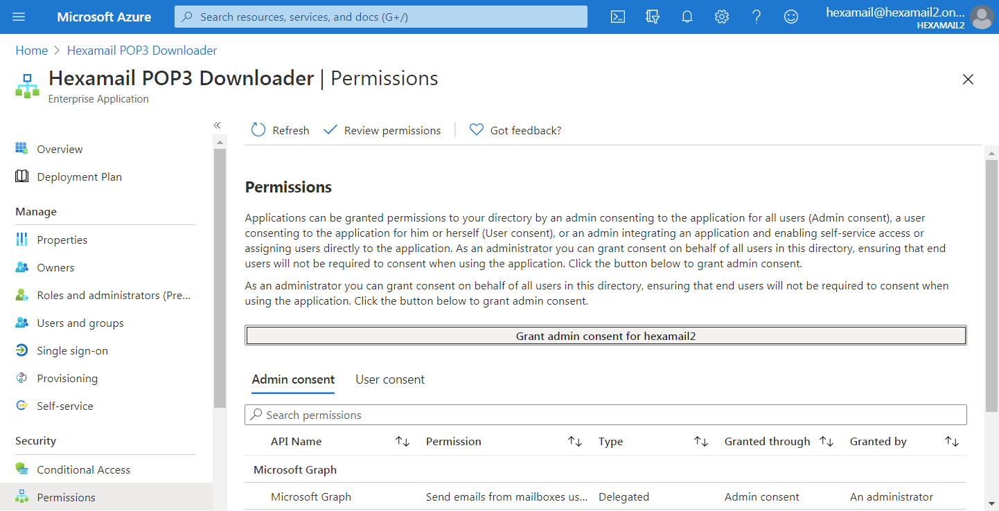999x511 pixels.
Task: Click the feedback smiley icon
Action: click(790, 17)
